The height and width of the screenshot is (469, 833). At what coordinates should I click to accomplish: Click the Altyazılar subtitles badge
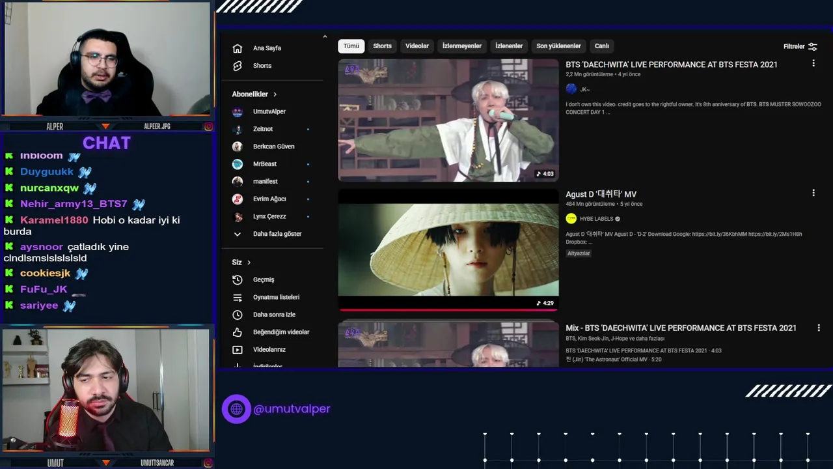pos(579,253)
